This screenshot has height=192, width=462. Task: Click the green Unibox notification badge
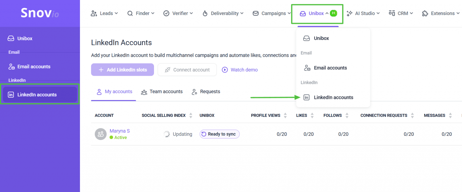click(333, 13)
